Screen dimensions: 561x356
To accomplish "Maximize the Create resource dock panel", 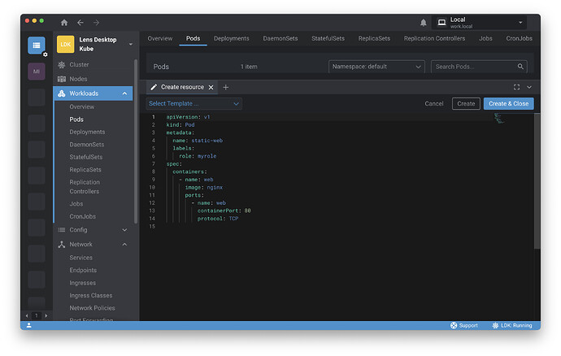I will coord(516,87).
